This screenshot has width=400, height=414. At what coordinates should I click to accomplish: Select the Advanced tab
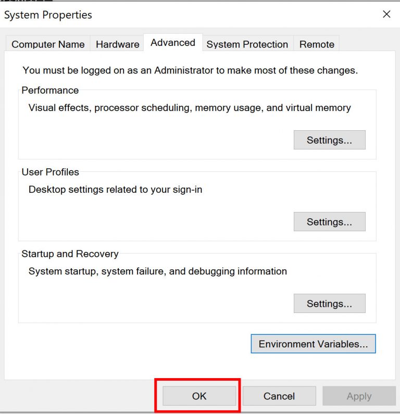[x=173, y=43]
